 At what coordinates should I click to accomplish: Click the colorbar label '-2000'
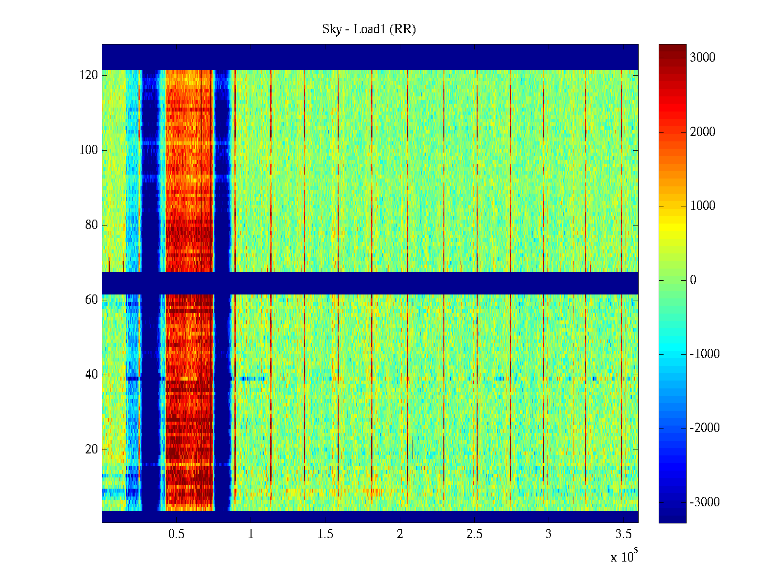pos(704,428)
